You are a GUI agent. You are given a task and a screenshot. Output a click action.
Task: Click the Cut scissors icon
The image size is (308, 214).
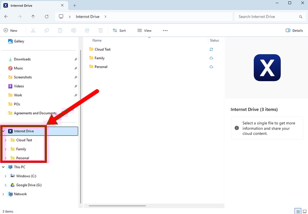33,30
